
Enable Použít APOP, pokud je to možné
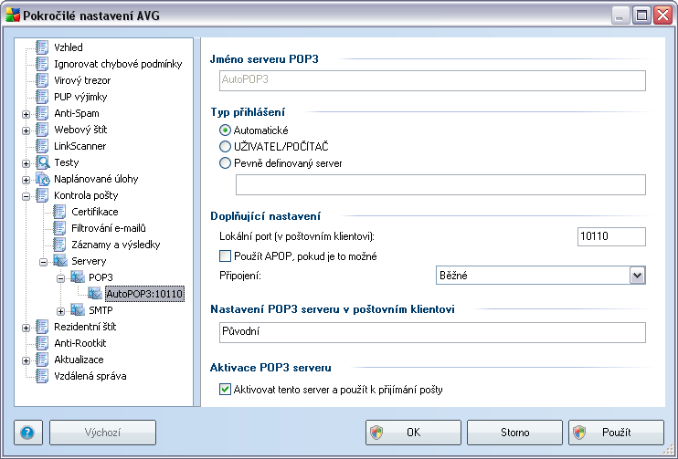click(x=225, y=256)
